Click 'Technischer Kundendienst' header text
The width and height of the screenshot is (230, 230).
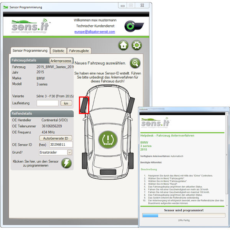pos(95,26)
